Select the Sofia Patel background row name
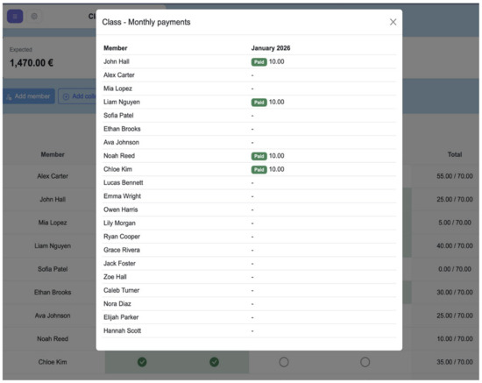This screenshot has height=383, width=482. pos(53,269)
